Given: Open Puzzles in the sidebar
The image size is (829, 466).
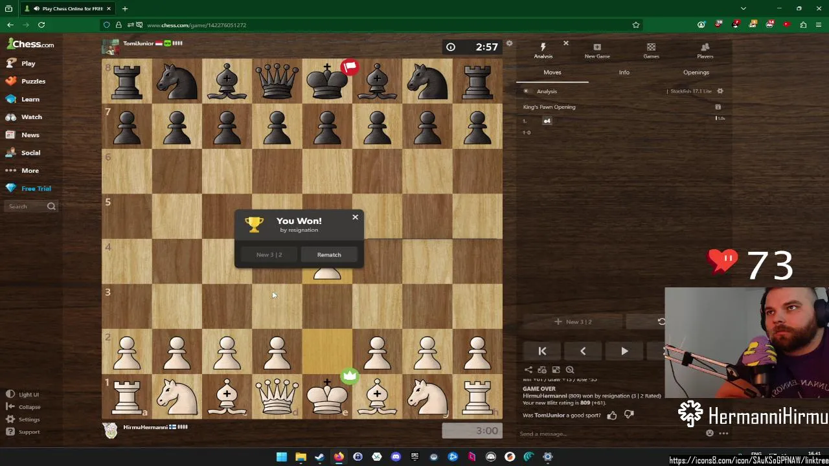Looking at the screenshot, I should click(x=25, y=82).
